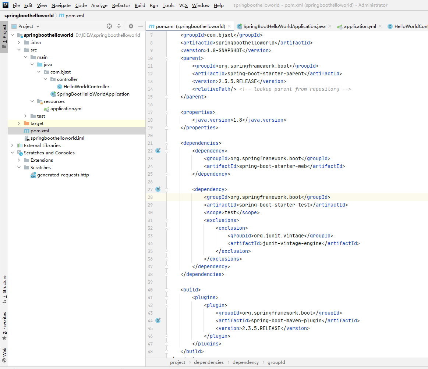Viewport: 428px width, 369px height.
Task: Open the VCS menu
Action: [183, 5]
